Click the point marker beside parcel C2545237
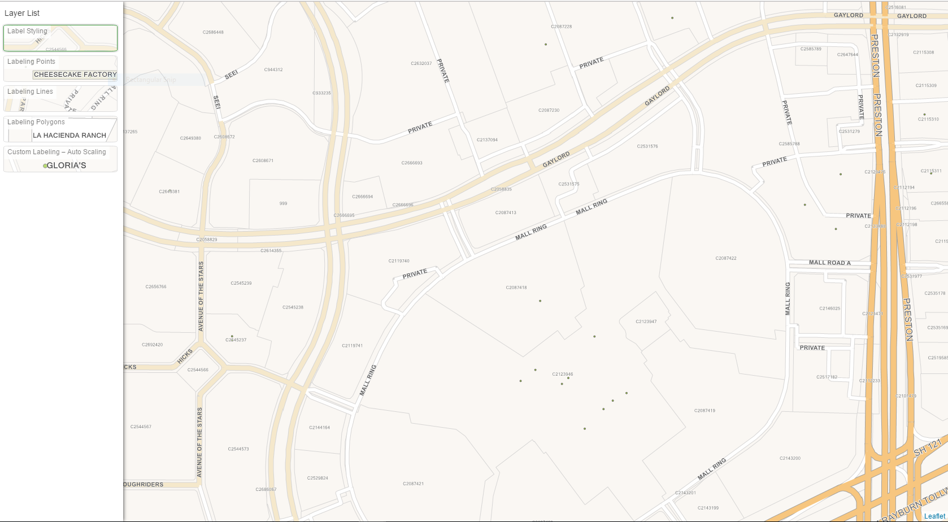Screen dimensions: 948x522 click(x=232, y=336)
